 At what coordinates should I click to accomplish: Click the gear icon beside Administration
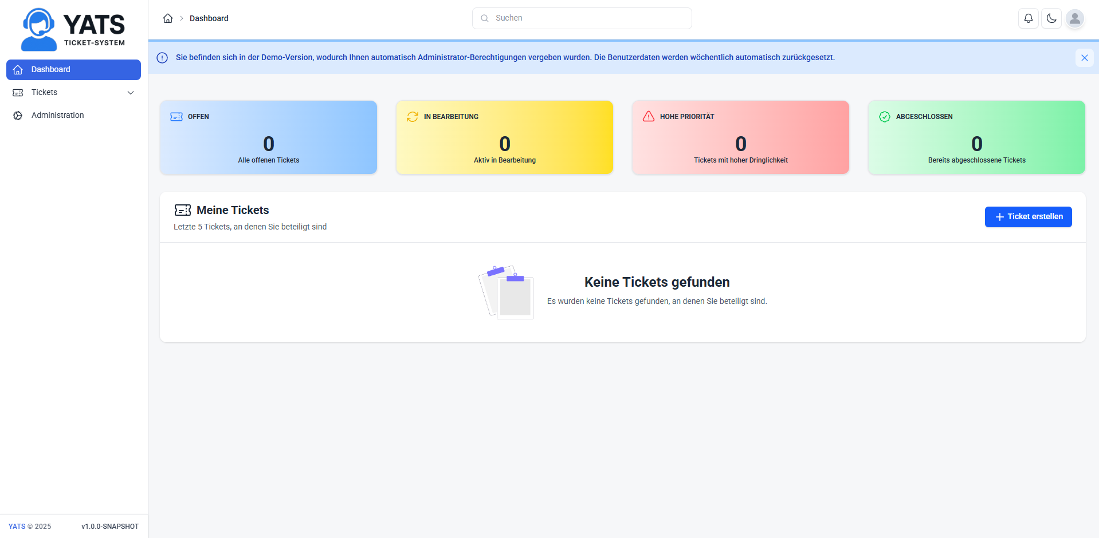[x=17, y=115]
